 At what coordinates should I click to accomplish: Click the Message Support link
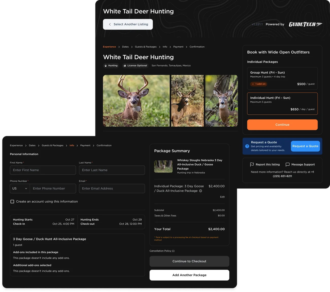[303, 164]
